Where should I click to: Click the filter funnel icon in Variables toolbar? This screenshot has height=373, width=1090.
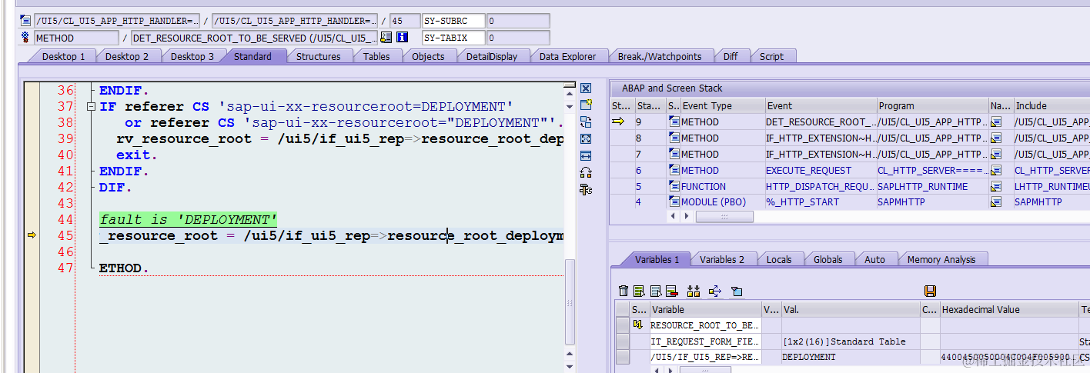[x=737, y=291]
